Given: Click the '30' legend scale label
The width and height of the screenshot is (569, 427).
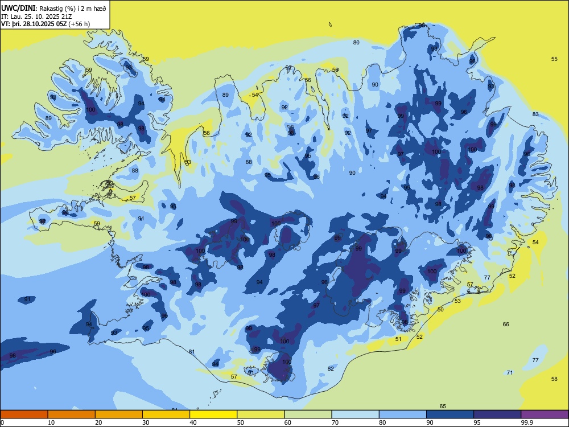Looking at the screenshot, I should [146, 422].
